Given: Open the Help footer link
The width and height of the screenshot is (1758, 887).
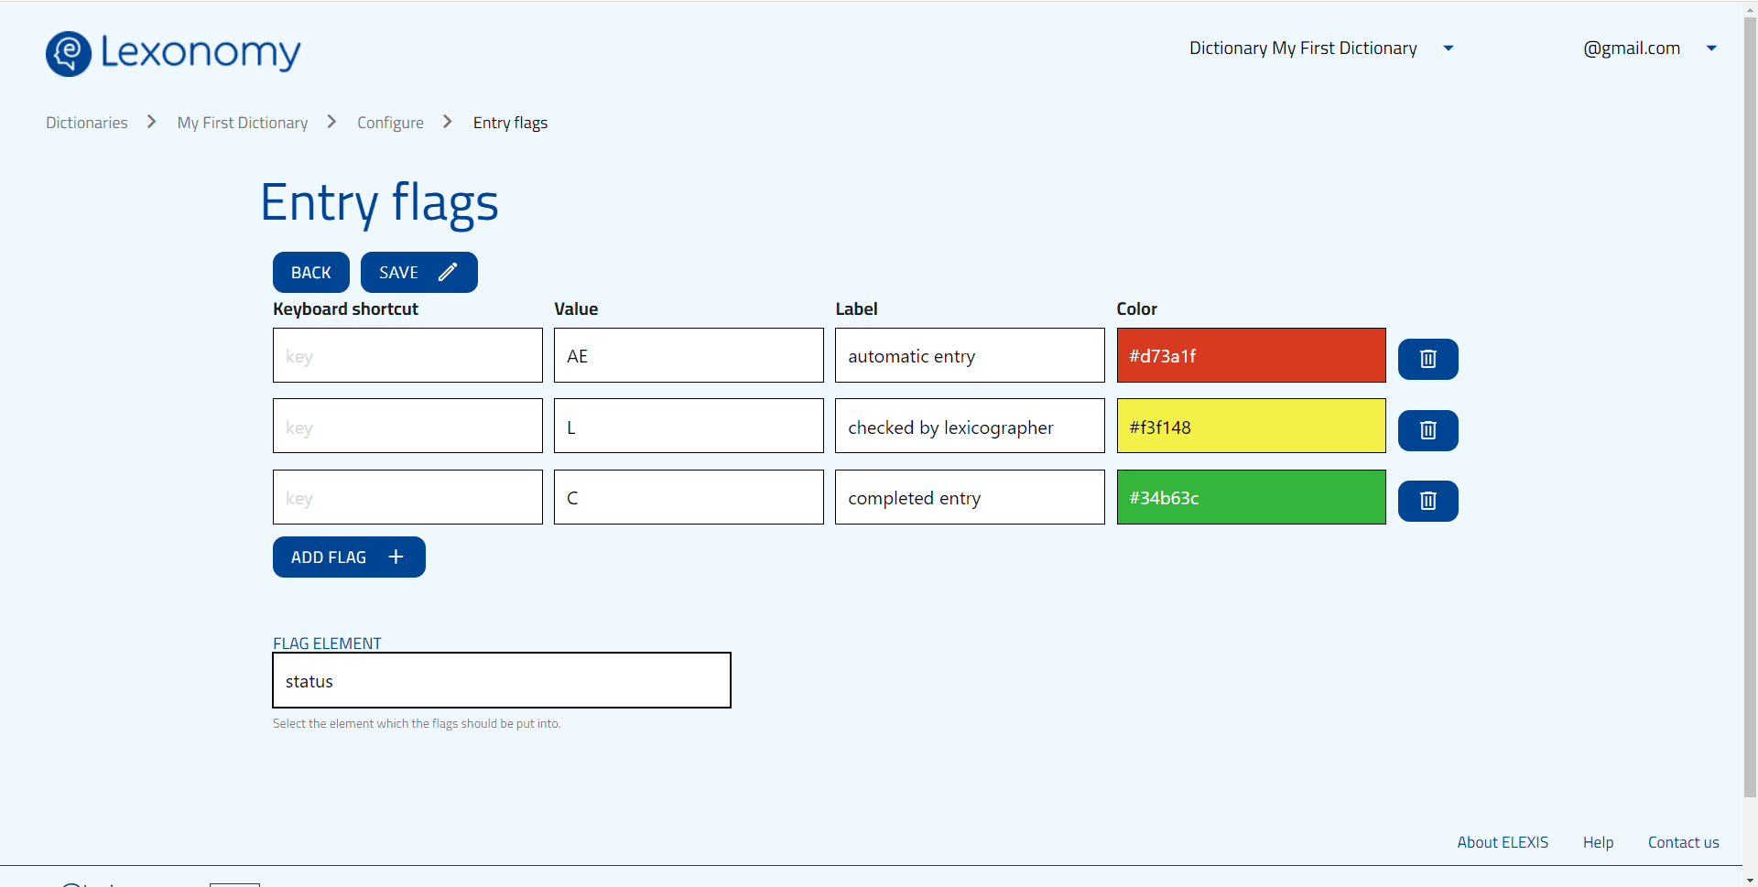Looking at the screenshot, I should pos(1598,842).
